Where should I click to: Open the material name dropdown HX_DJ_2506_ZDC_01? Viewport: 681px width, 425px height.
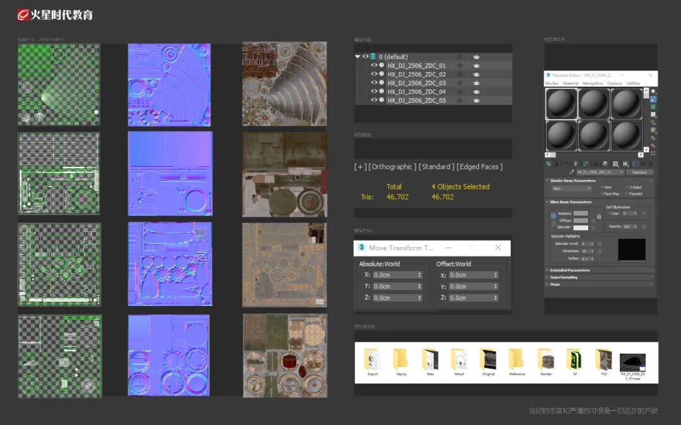pyautogui.click(x=600, y=172)
